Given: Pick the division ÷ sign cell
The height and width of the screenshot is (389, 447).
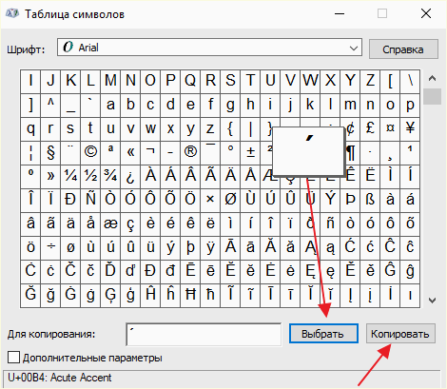Looking at the screenshot, I should (50, 248).
